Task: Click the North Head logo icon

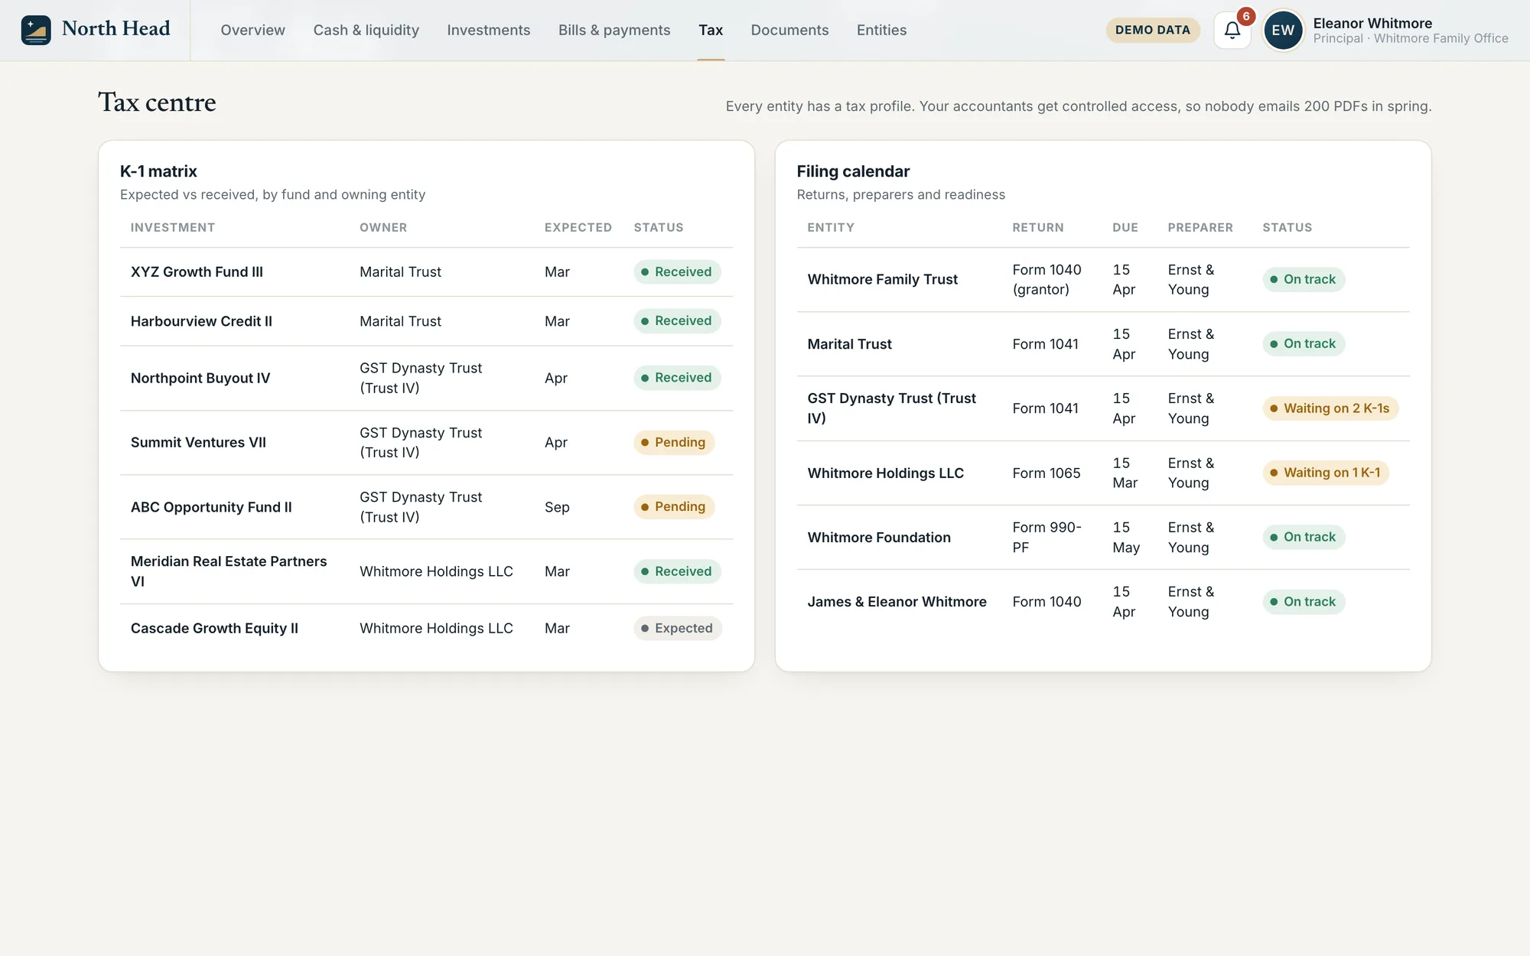Action: click(x=36, y=30)
